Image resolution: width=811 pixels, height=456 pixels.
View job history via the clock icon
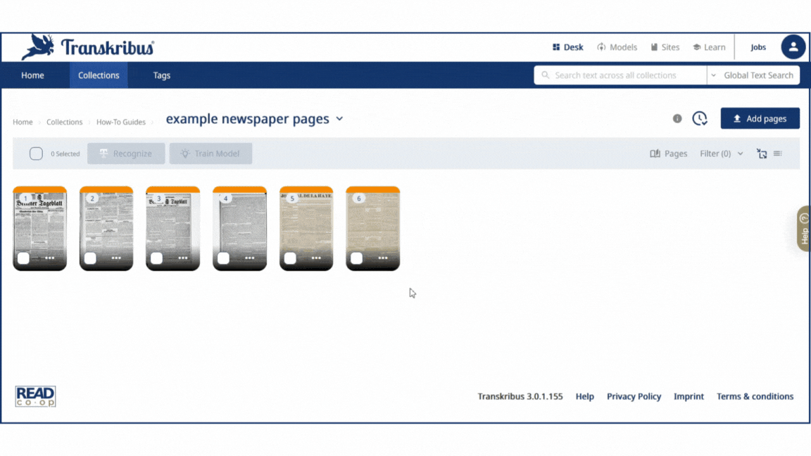(699, 118)
